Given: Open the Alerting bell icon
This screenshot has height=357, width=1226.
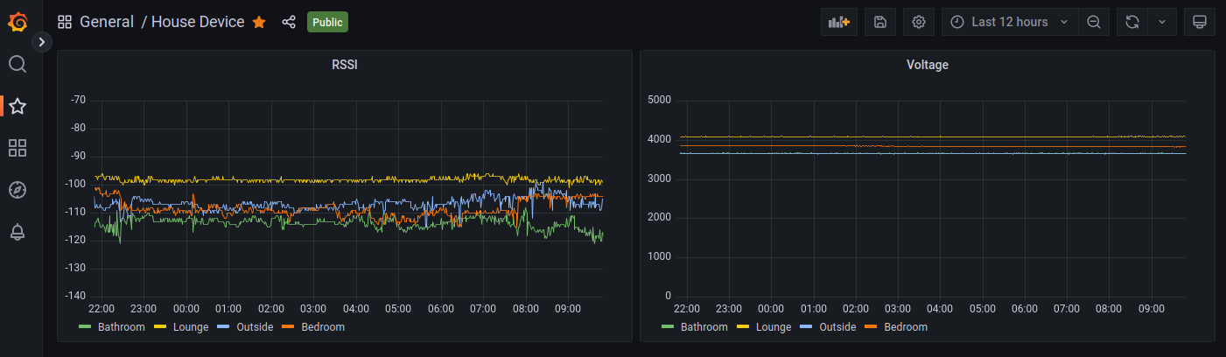Looking at the screenshot, I should (x=18, y=232).
